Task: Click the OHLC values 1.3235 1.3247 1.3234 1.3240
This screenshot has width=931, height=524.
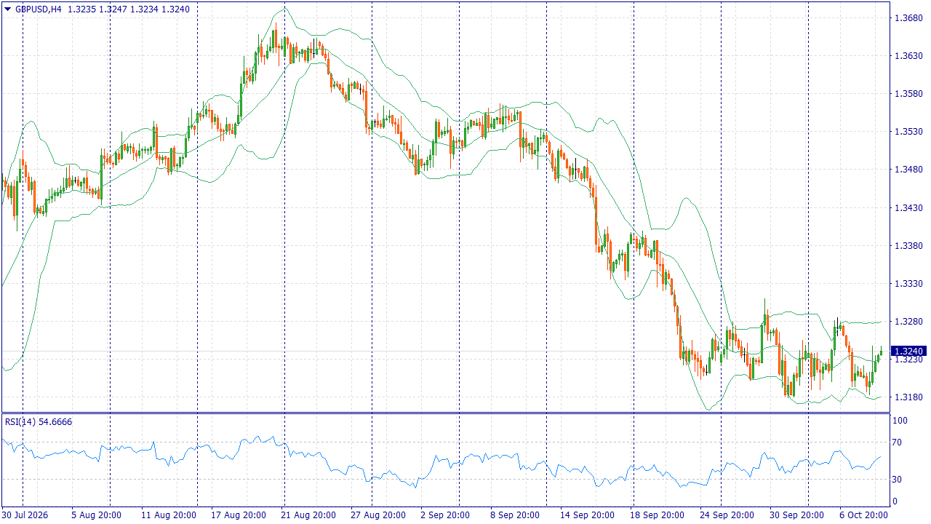Action: pyautogui.click(x=129, y=9)
